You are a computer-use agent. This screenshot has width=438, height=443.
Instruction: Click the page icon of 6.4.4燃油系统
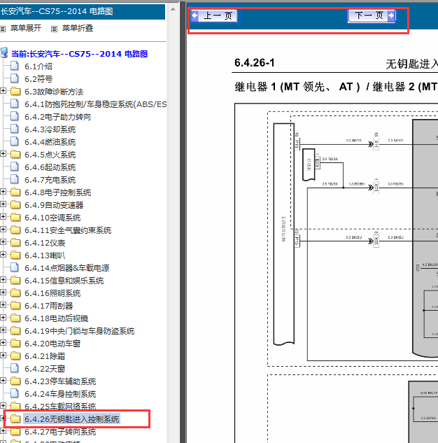[15, 141]
